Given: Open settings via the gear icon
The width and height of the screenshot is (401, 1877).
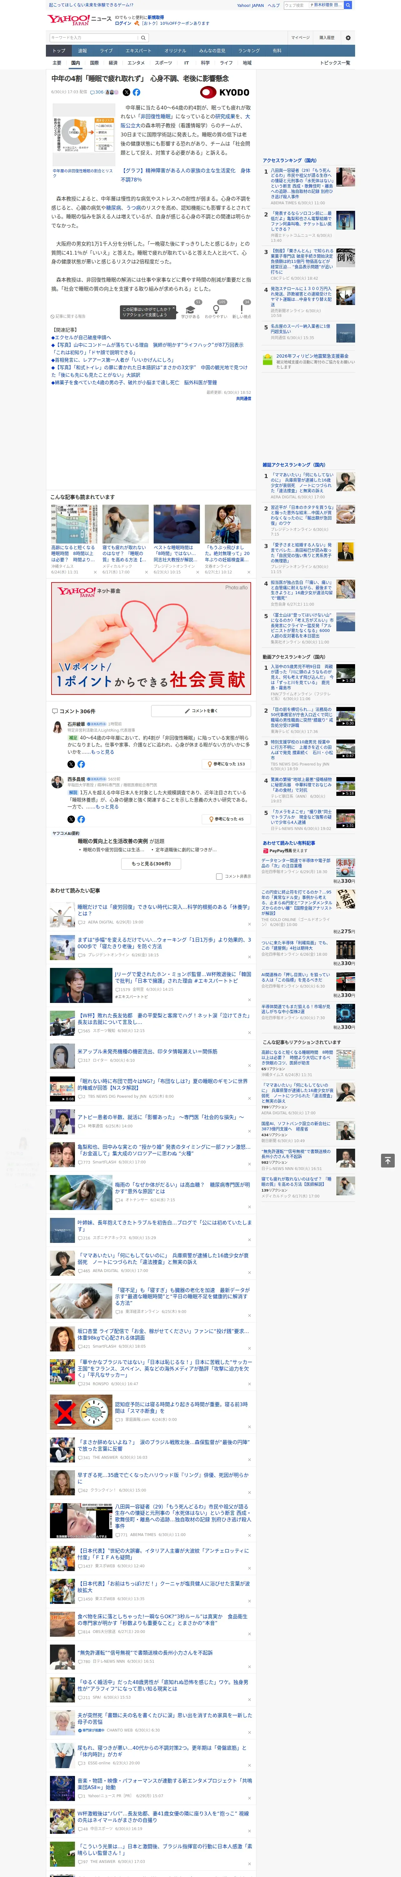Looking at the screenshot, I should (348, 38).
